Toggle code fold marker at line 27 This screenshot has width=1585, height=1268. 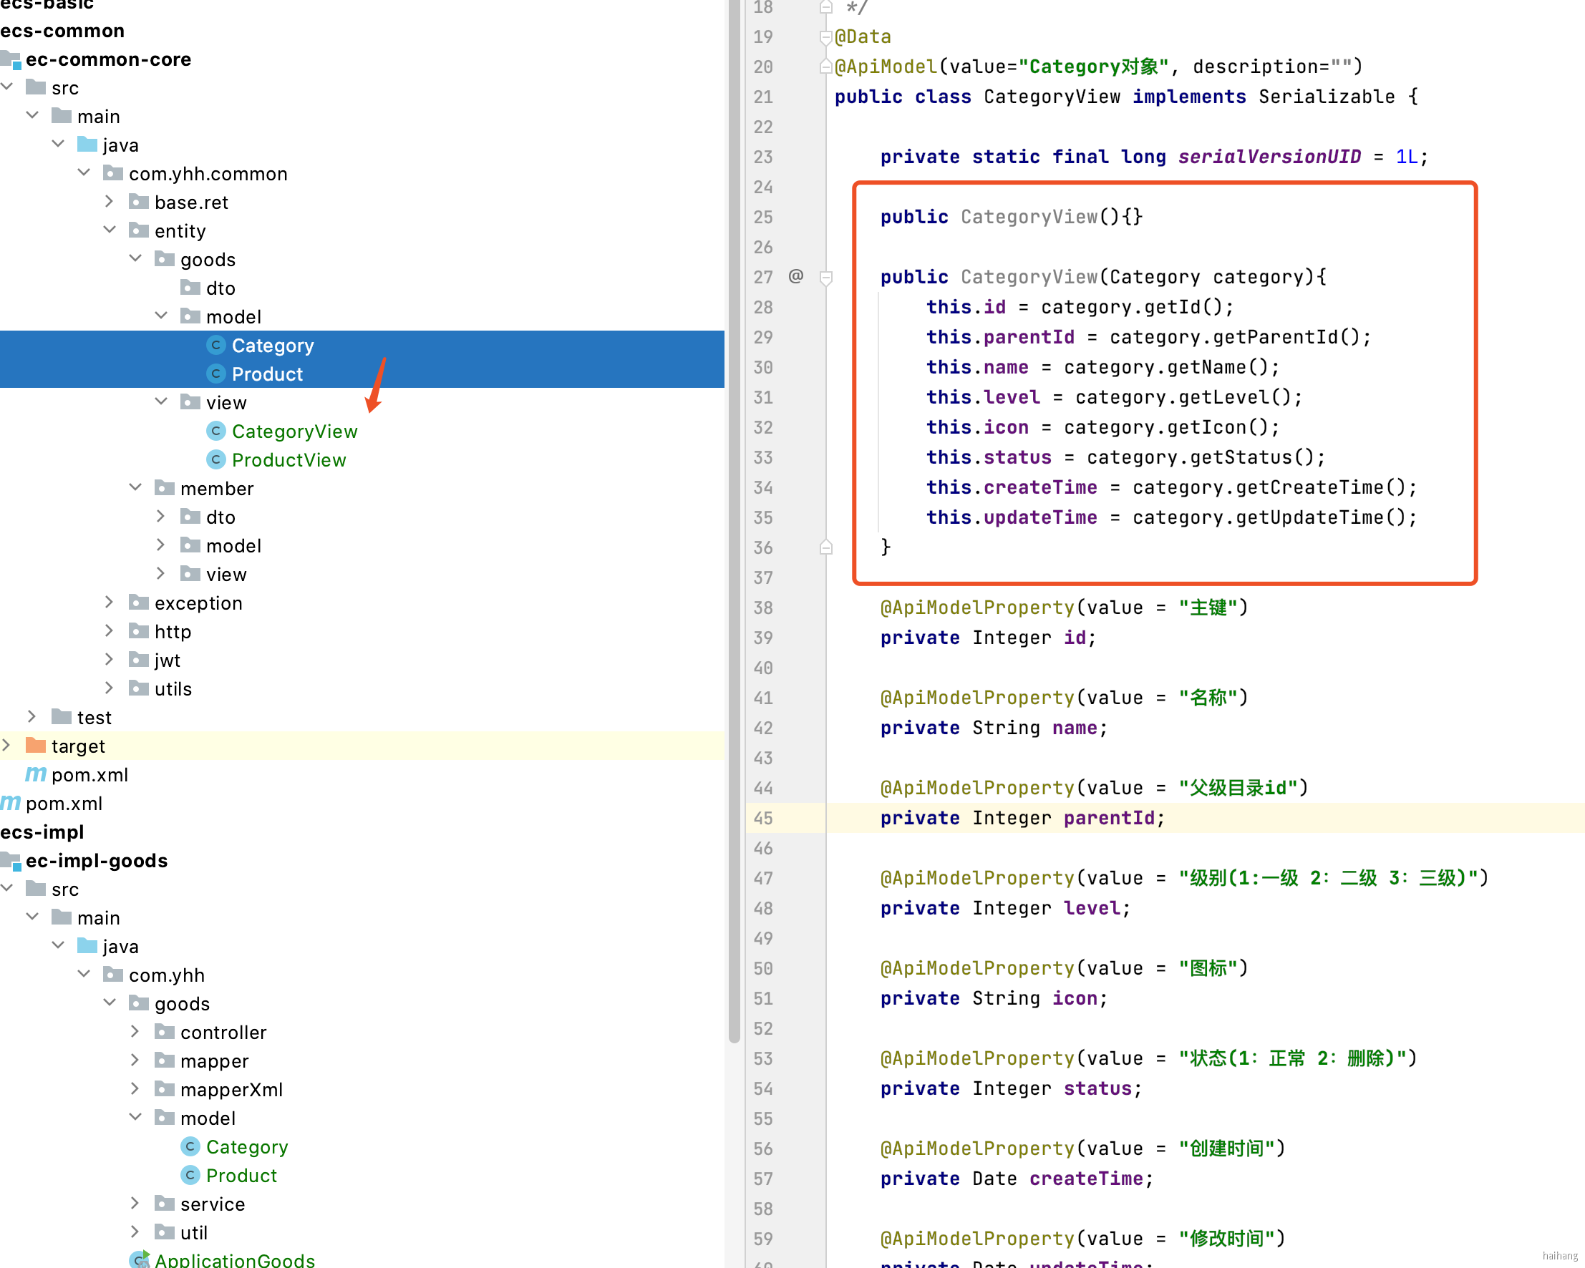pos(826,278)
